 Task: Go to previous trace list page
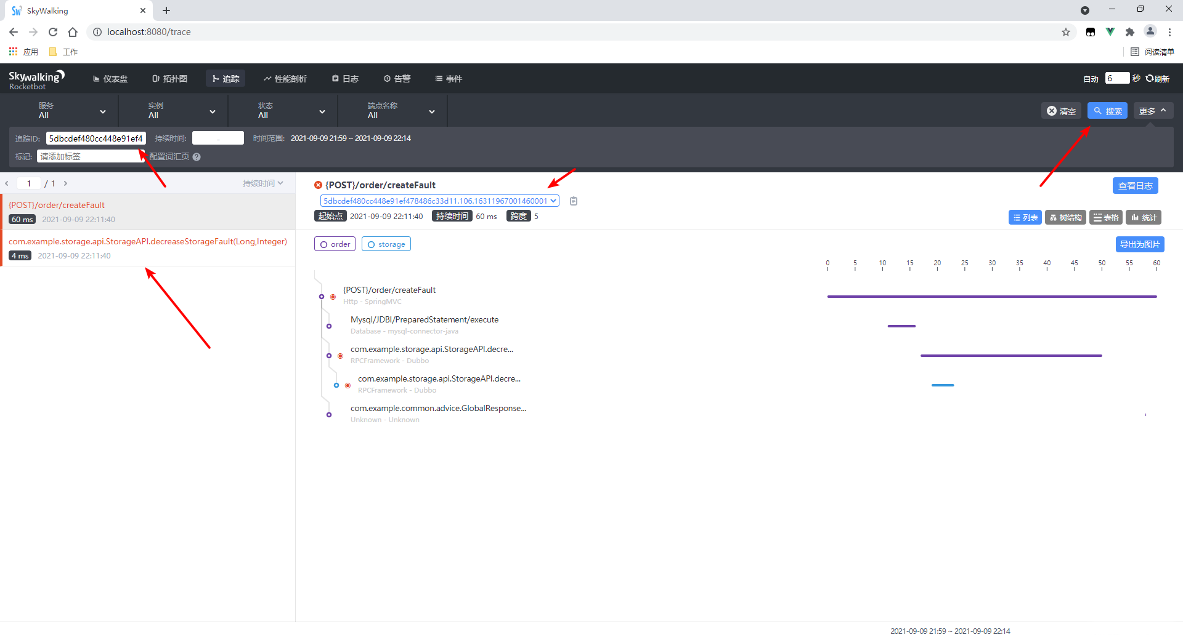click(x=7, y=183)
